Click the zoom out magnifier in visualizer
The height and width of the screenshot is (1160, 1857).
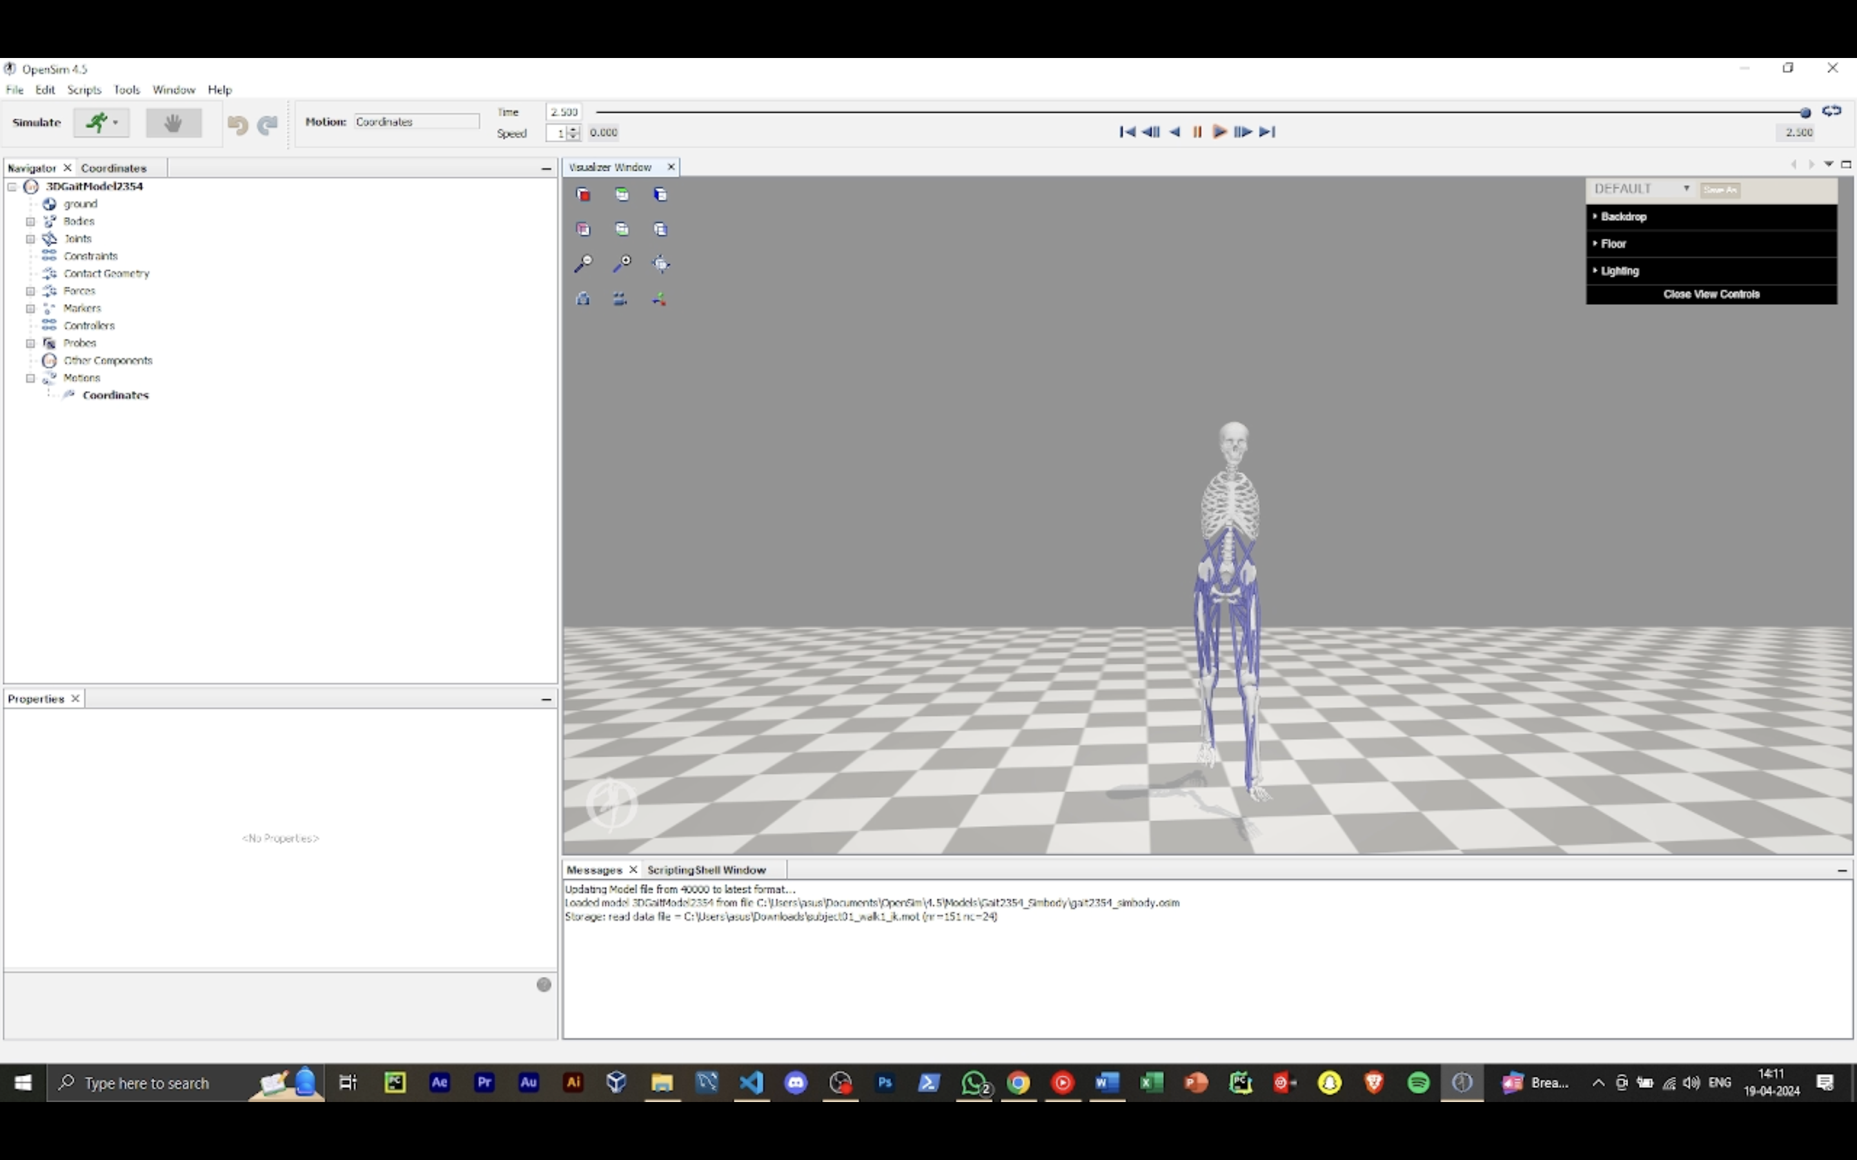pos(583,264)
